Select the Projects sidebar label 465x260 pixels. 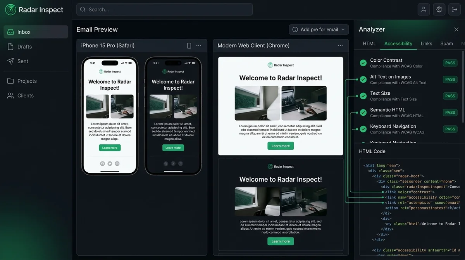27,81
